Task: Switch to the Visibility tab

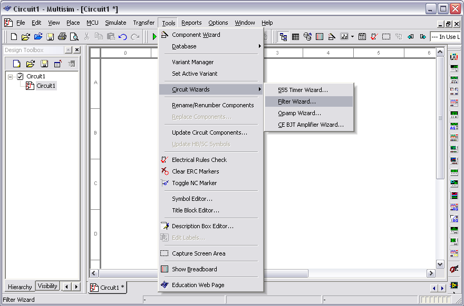Action: [47, 287]
